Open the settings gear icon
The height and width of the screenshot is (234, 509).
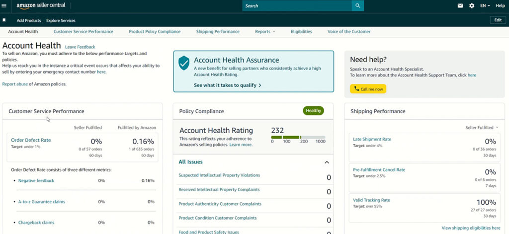click(472, 6)
